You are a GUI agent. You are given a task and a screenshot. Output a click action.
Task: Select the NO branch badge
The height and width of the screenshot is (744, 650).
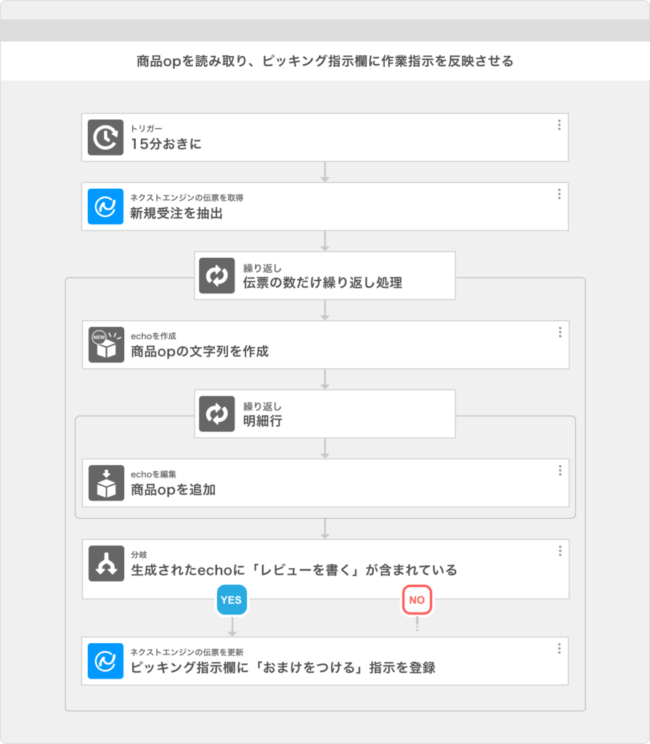point(417,599)
